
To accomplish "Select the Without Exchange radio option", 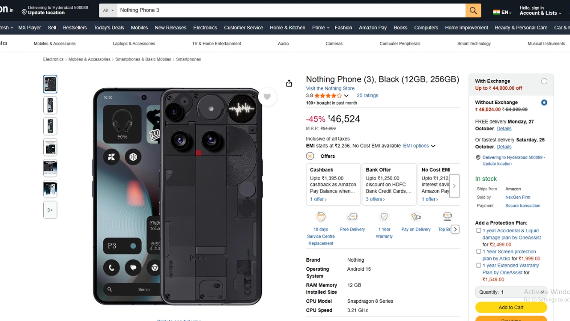I will (x=544, y=103).
